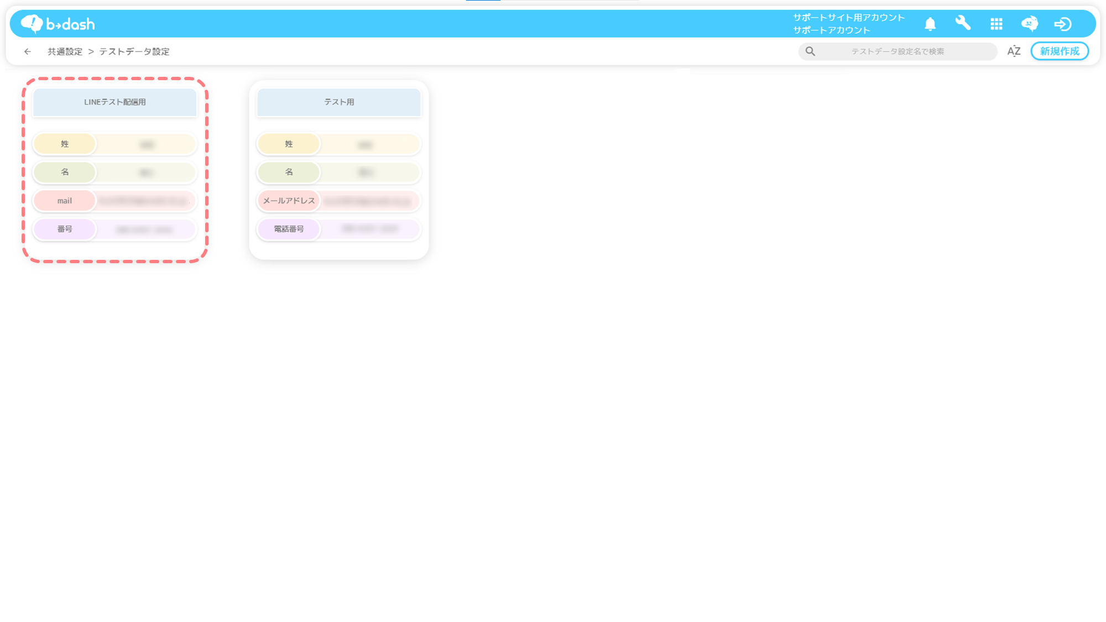The width and height of the screenshot is (1106, 622).
Task: Click the AZ sort icon
Action: click(x=1014, y=51)
